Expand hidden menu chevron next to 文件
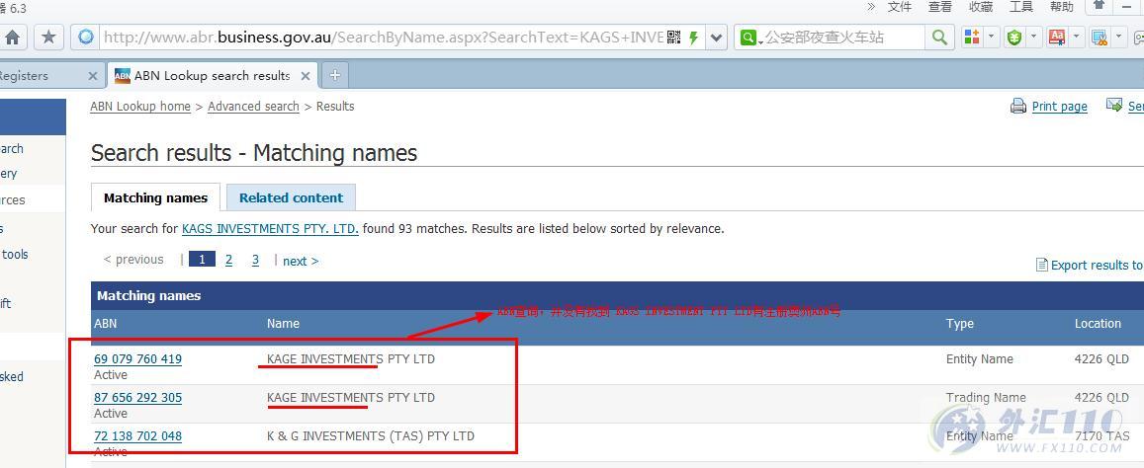The image size is (1144, 468). (x=871, y=7)
